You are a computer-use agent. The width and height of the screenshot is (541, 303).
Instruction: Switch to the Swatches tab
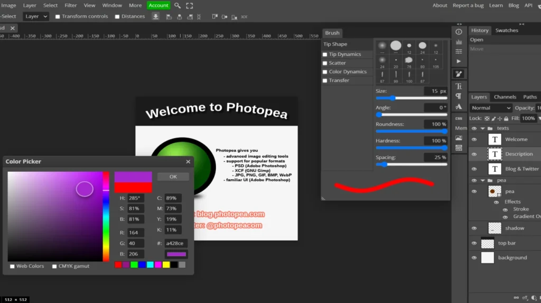[507, 31]
